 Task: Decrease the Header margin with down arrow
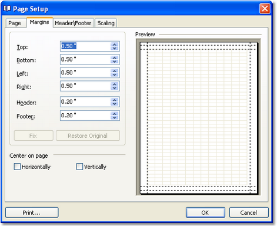[x=115, y=104]
